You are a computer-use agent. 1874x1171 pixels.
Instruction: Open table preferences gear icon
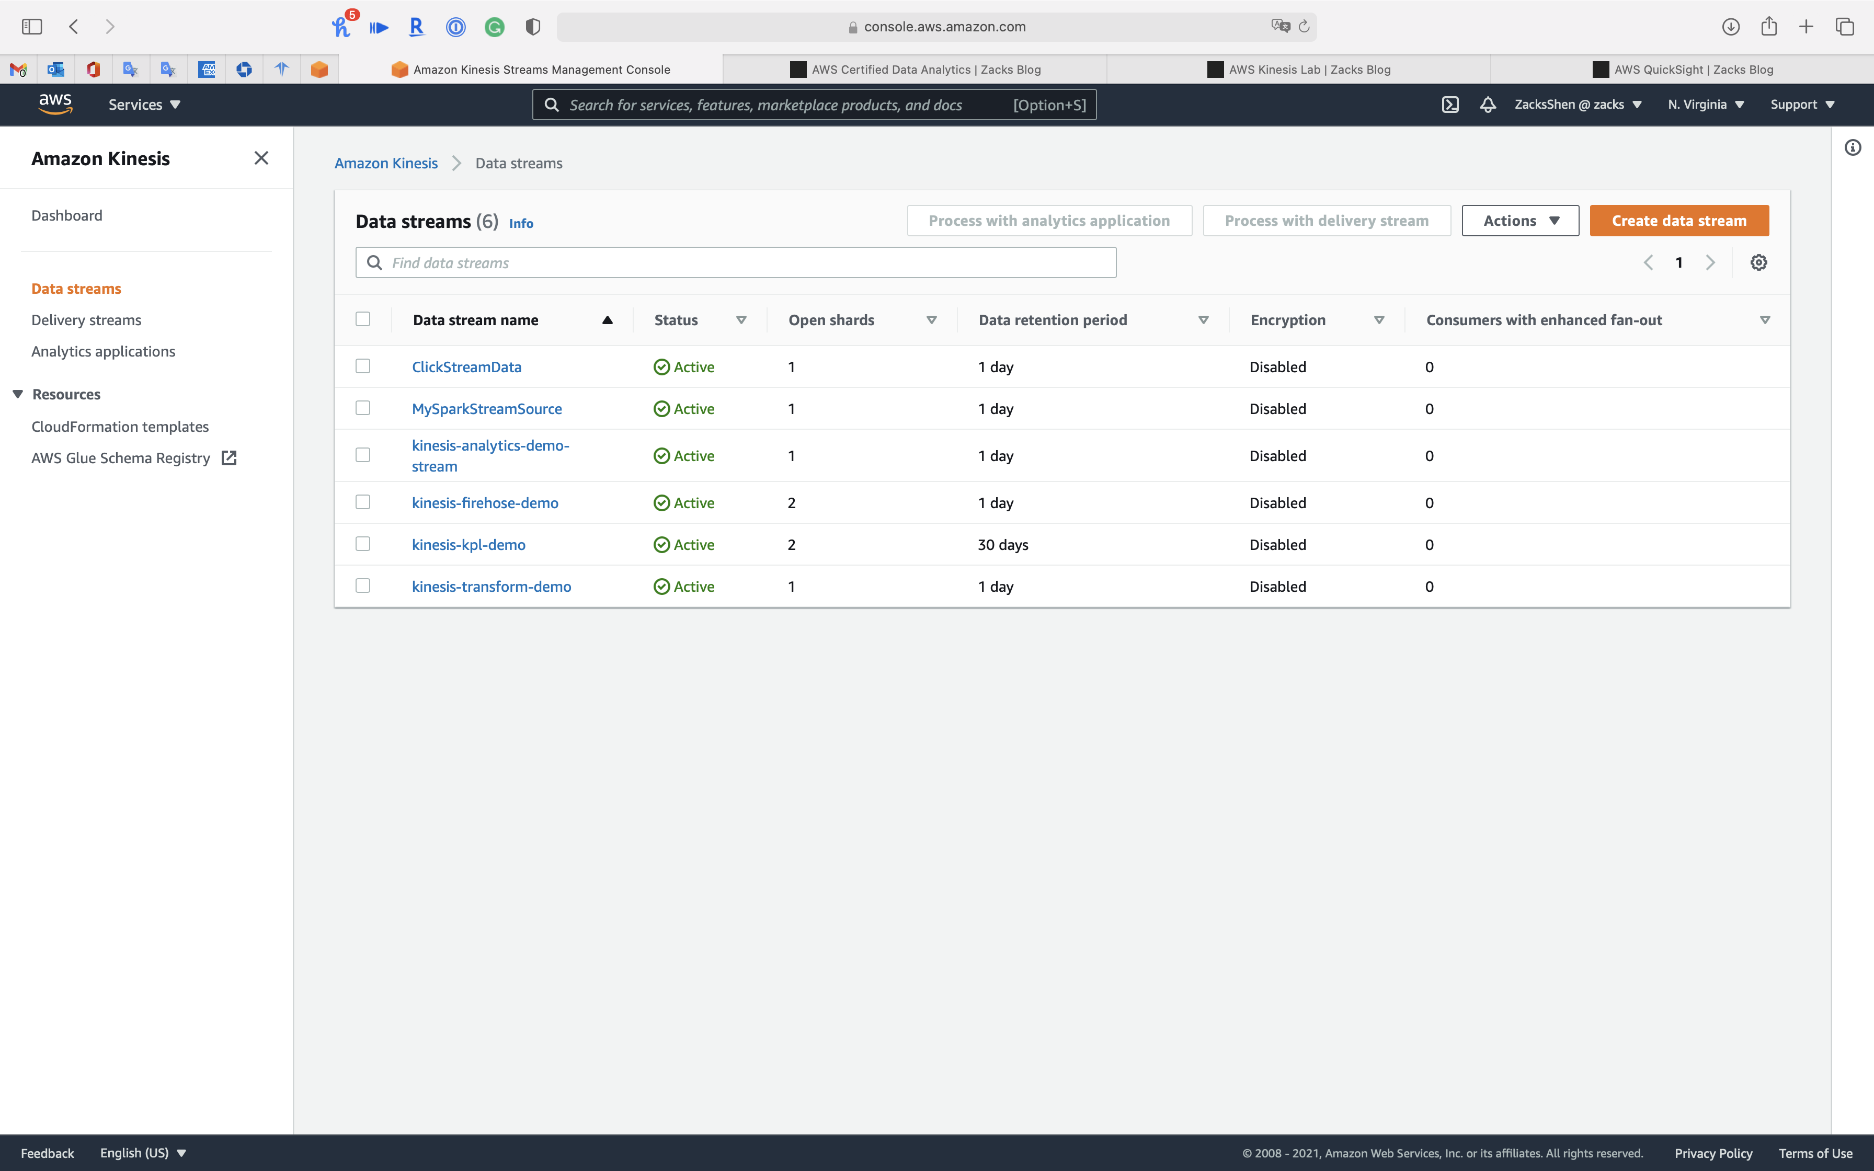1758,262
